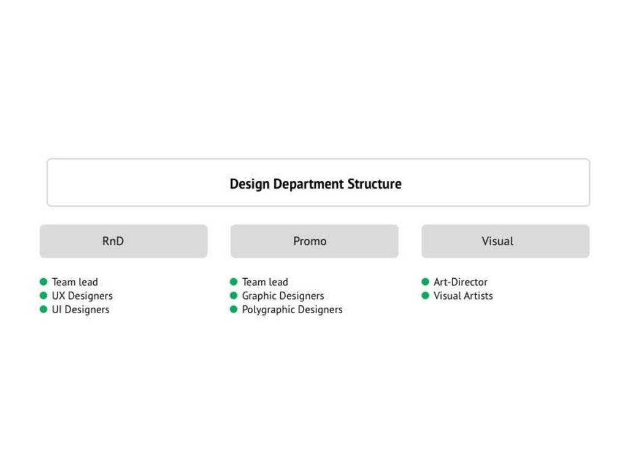Select the Visual Artists text
Viewport: 628px width, 470px height.
(463, 296)
